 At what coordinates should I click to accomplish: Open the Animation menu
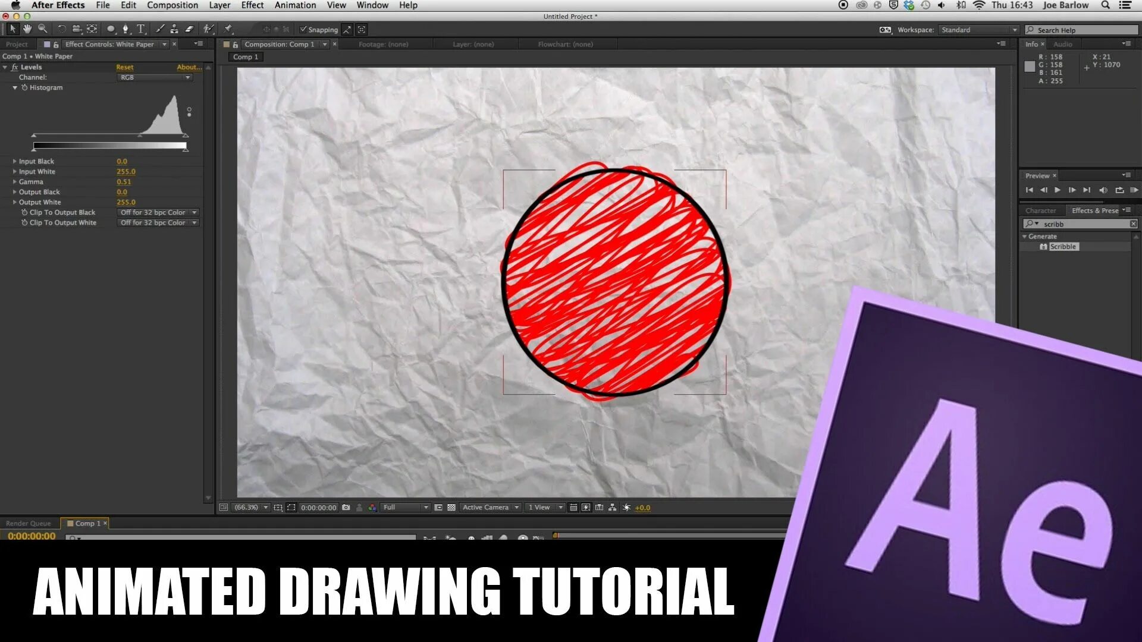pos(295,5)
